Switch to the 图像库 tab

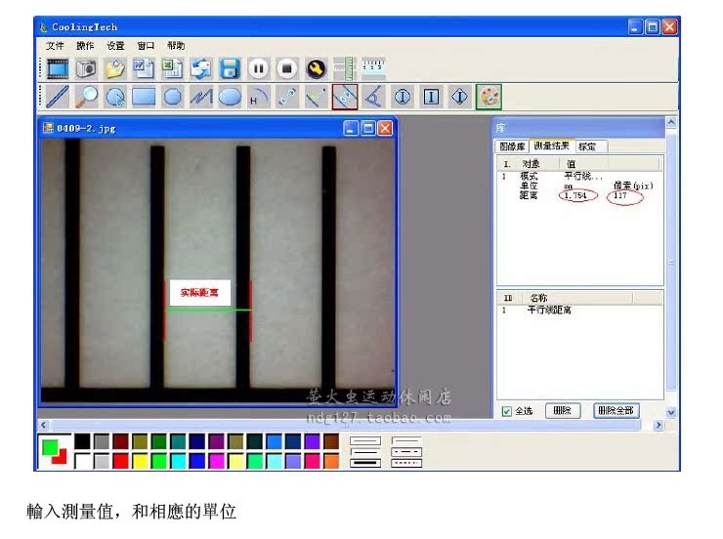pyautogui.click(x=513, y=146)
